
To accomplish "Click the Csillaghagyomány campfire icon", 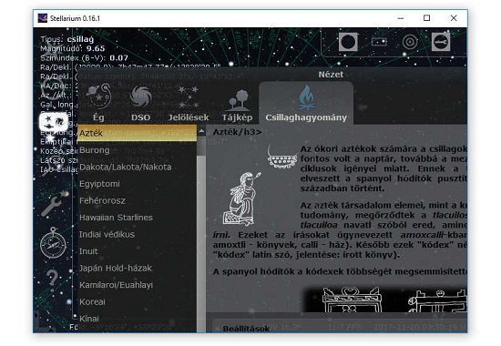I will point(306,97).
